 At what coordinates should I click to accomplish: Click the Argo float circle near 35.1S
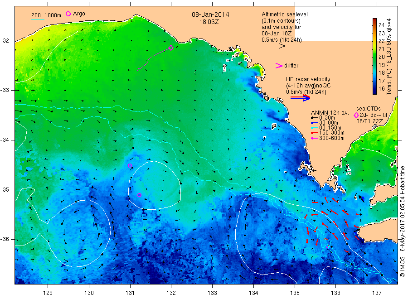coord(139,195)
